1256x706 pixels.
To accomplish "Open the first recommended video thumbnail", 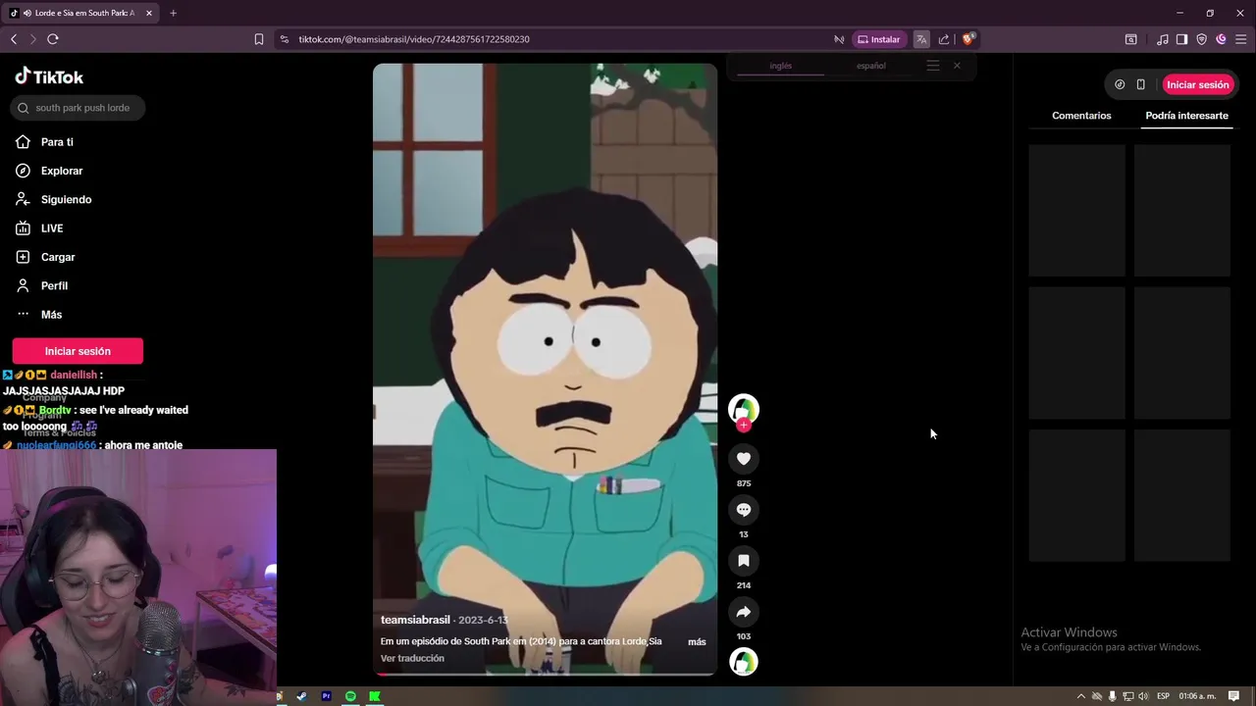I will tap(1076, 211).
